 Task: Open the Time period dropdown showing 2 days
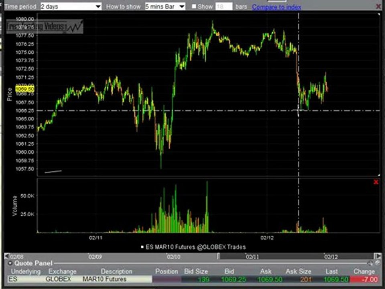71,6
